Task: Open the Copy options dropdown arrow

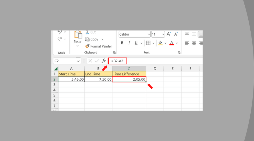Action: [102, 39]
